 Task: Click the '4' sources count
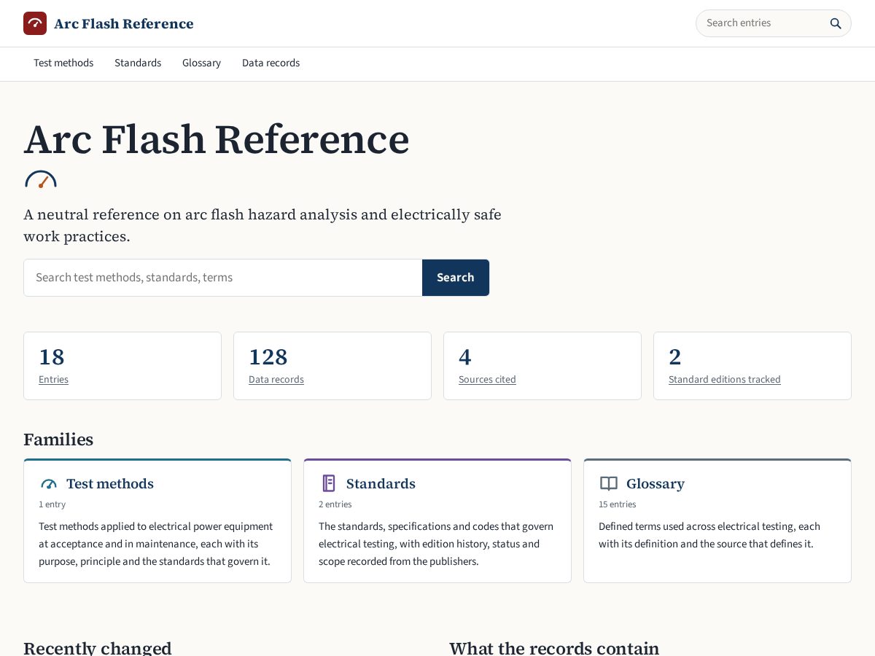point(465,357)
